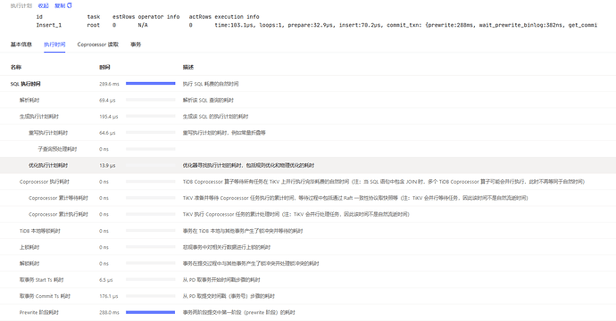Image resolution: width=616 pixels, height=321 pixels.
Task: Click the description for 取事务 Start Ts
Action: pyautogui.click(x=221, y=280)
